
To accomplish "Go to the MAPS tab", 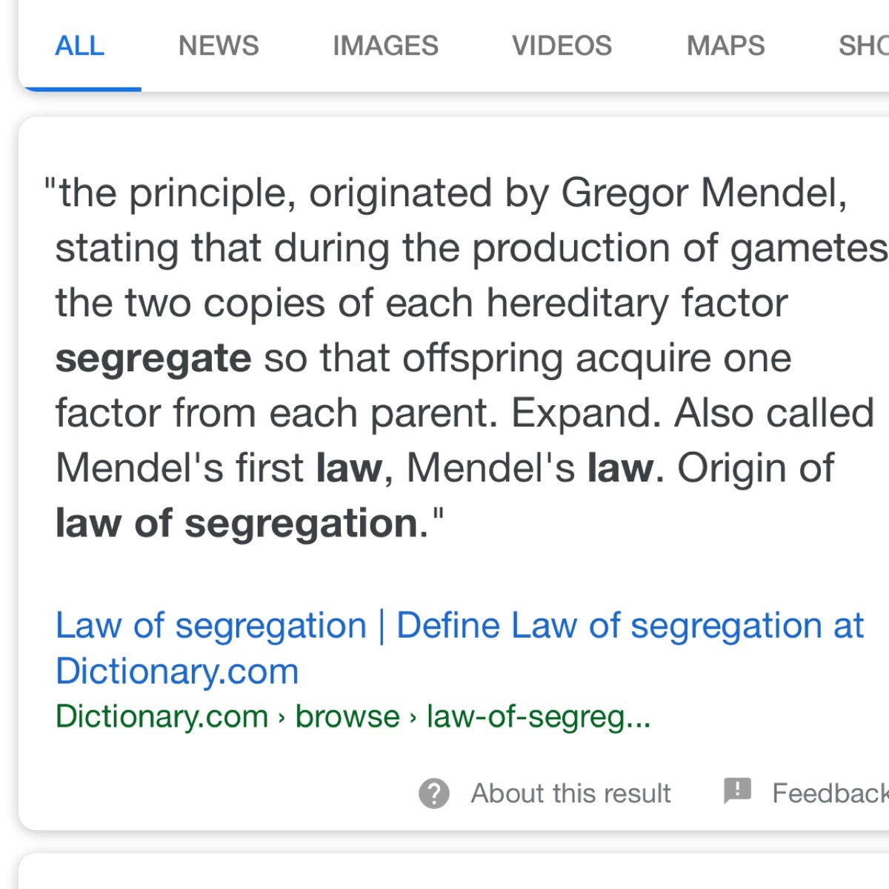I will (x=726, y=46).
